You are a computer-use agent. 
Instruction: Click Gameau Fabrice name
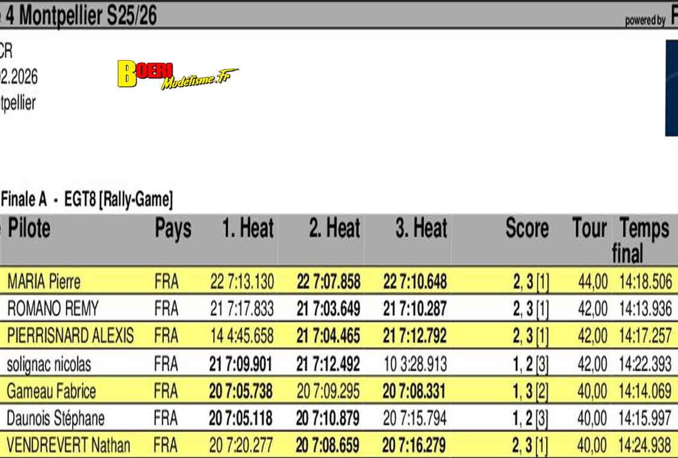click(51, 392)
